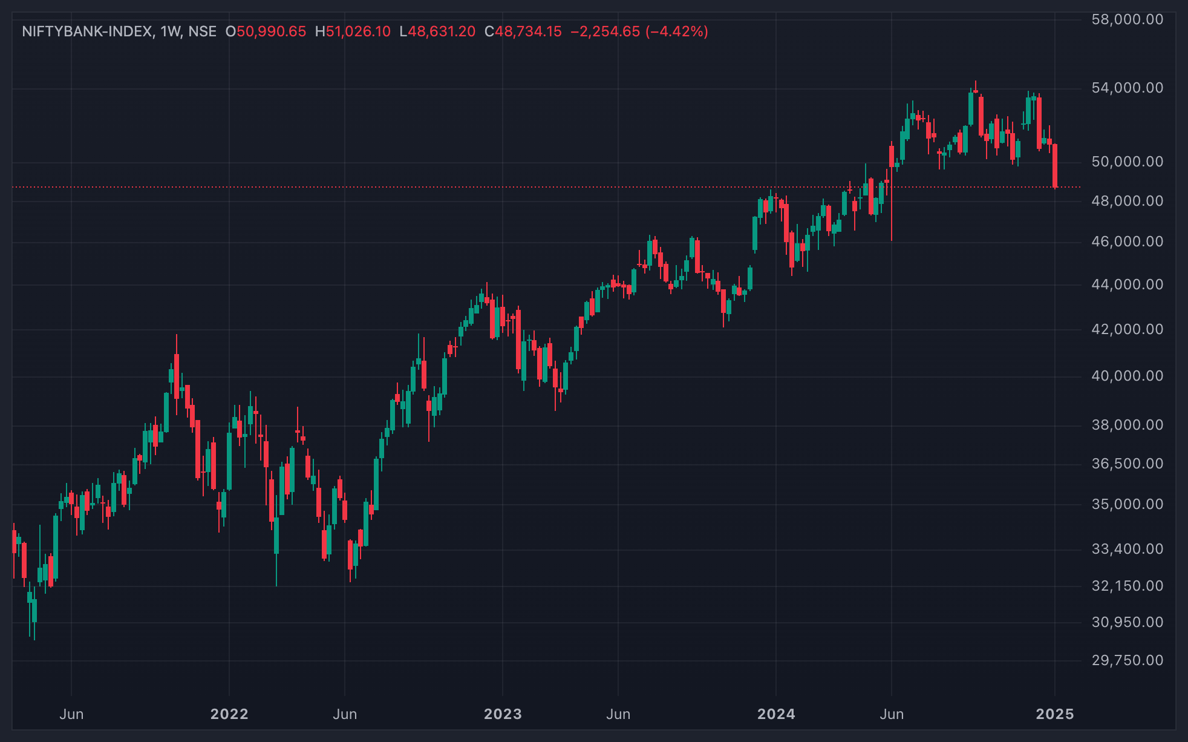Click the 29,750.00 price scale label
Viewport: 1188px width, 742px height.
tap(1128, 660)
